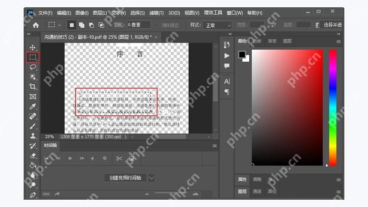368x207 pixels.
Task: Open the Properties panel options menu
Action: [x=339, y=180]
